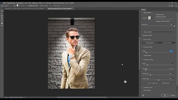Collapse the Режим уточнения section
The width and height of the screenshot is (178, 100).
142,39
